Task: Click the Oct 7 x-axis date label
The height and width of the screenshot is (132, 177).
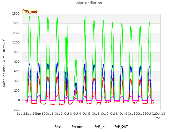Action: click(105, 114)
